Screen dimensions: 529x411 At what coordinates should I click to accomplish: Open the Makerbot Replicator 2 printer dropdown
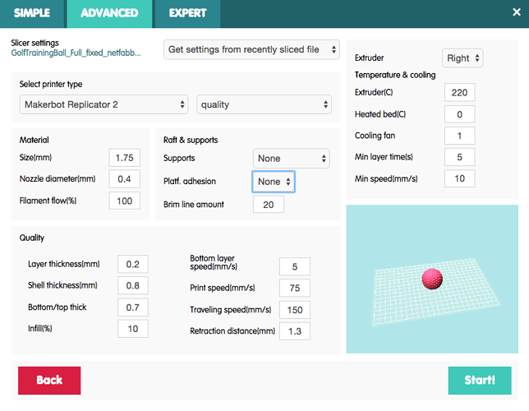coord(103,104)
